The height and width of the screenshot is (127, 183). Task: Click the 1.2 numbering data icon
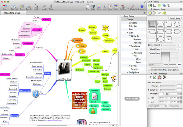coord(150,77)
